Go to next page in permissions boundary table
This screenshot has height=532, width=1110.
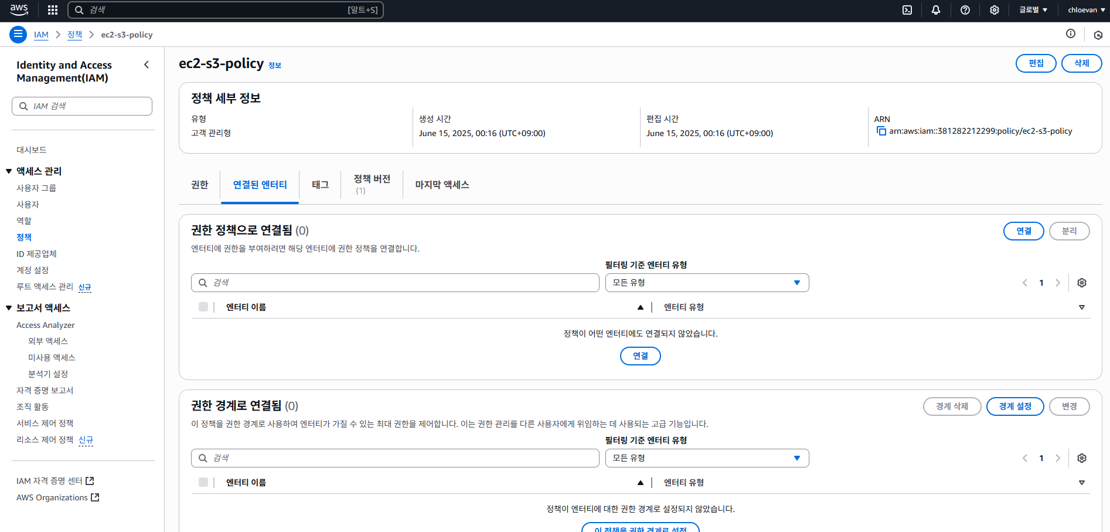[1058, 458]
